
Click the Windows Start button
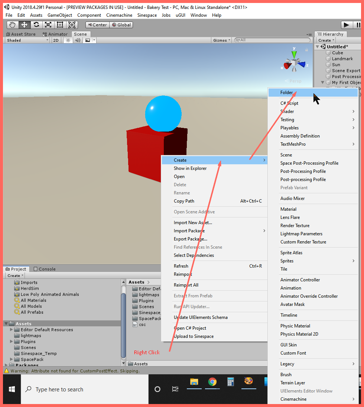[12, 389]
